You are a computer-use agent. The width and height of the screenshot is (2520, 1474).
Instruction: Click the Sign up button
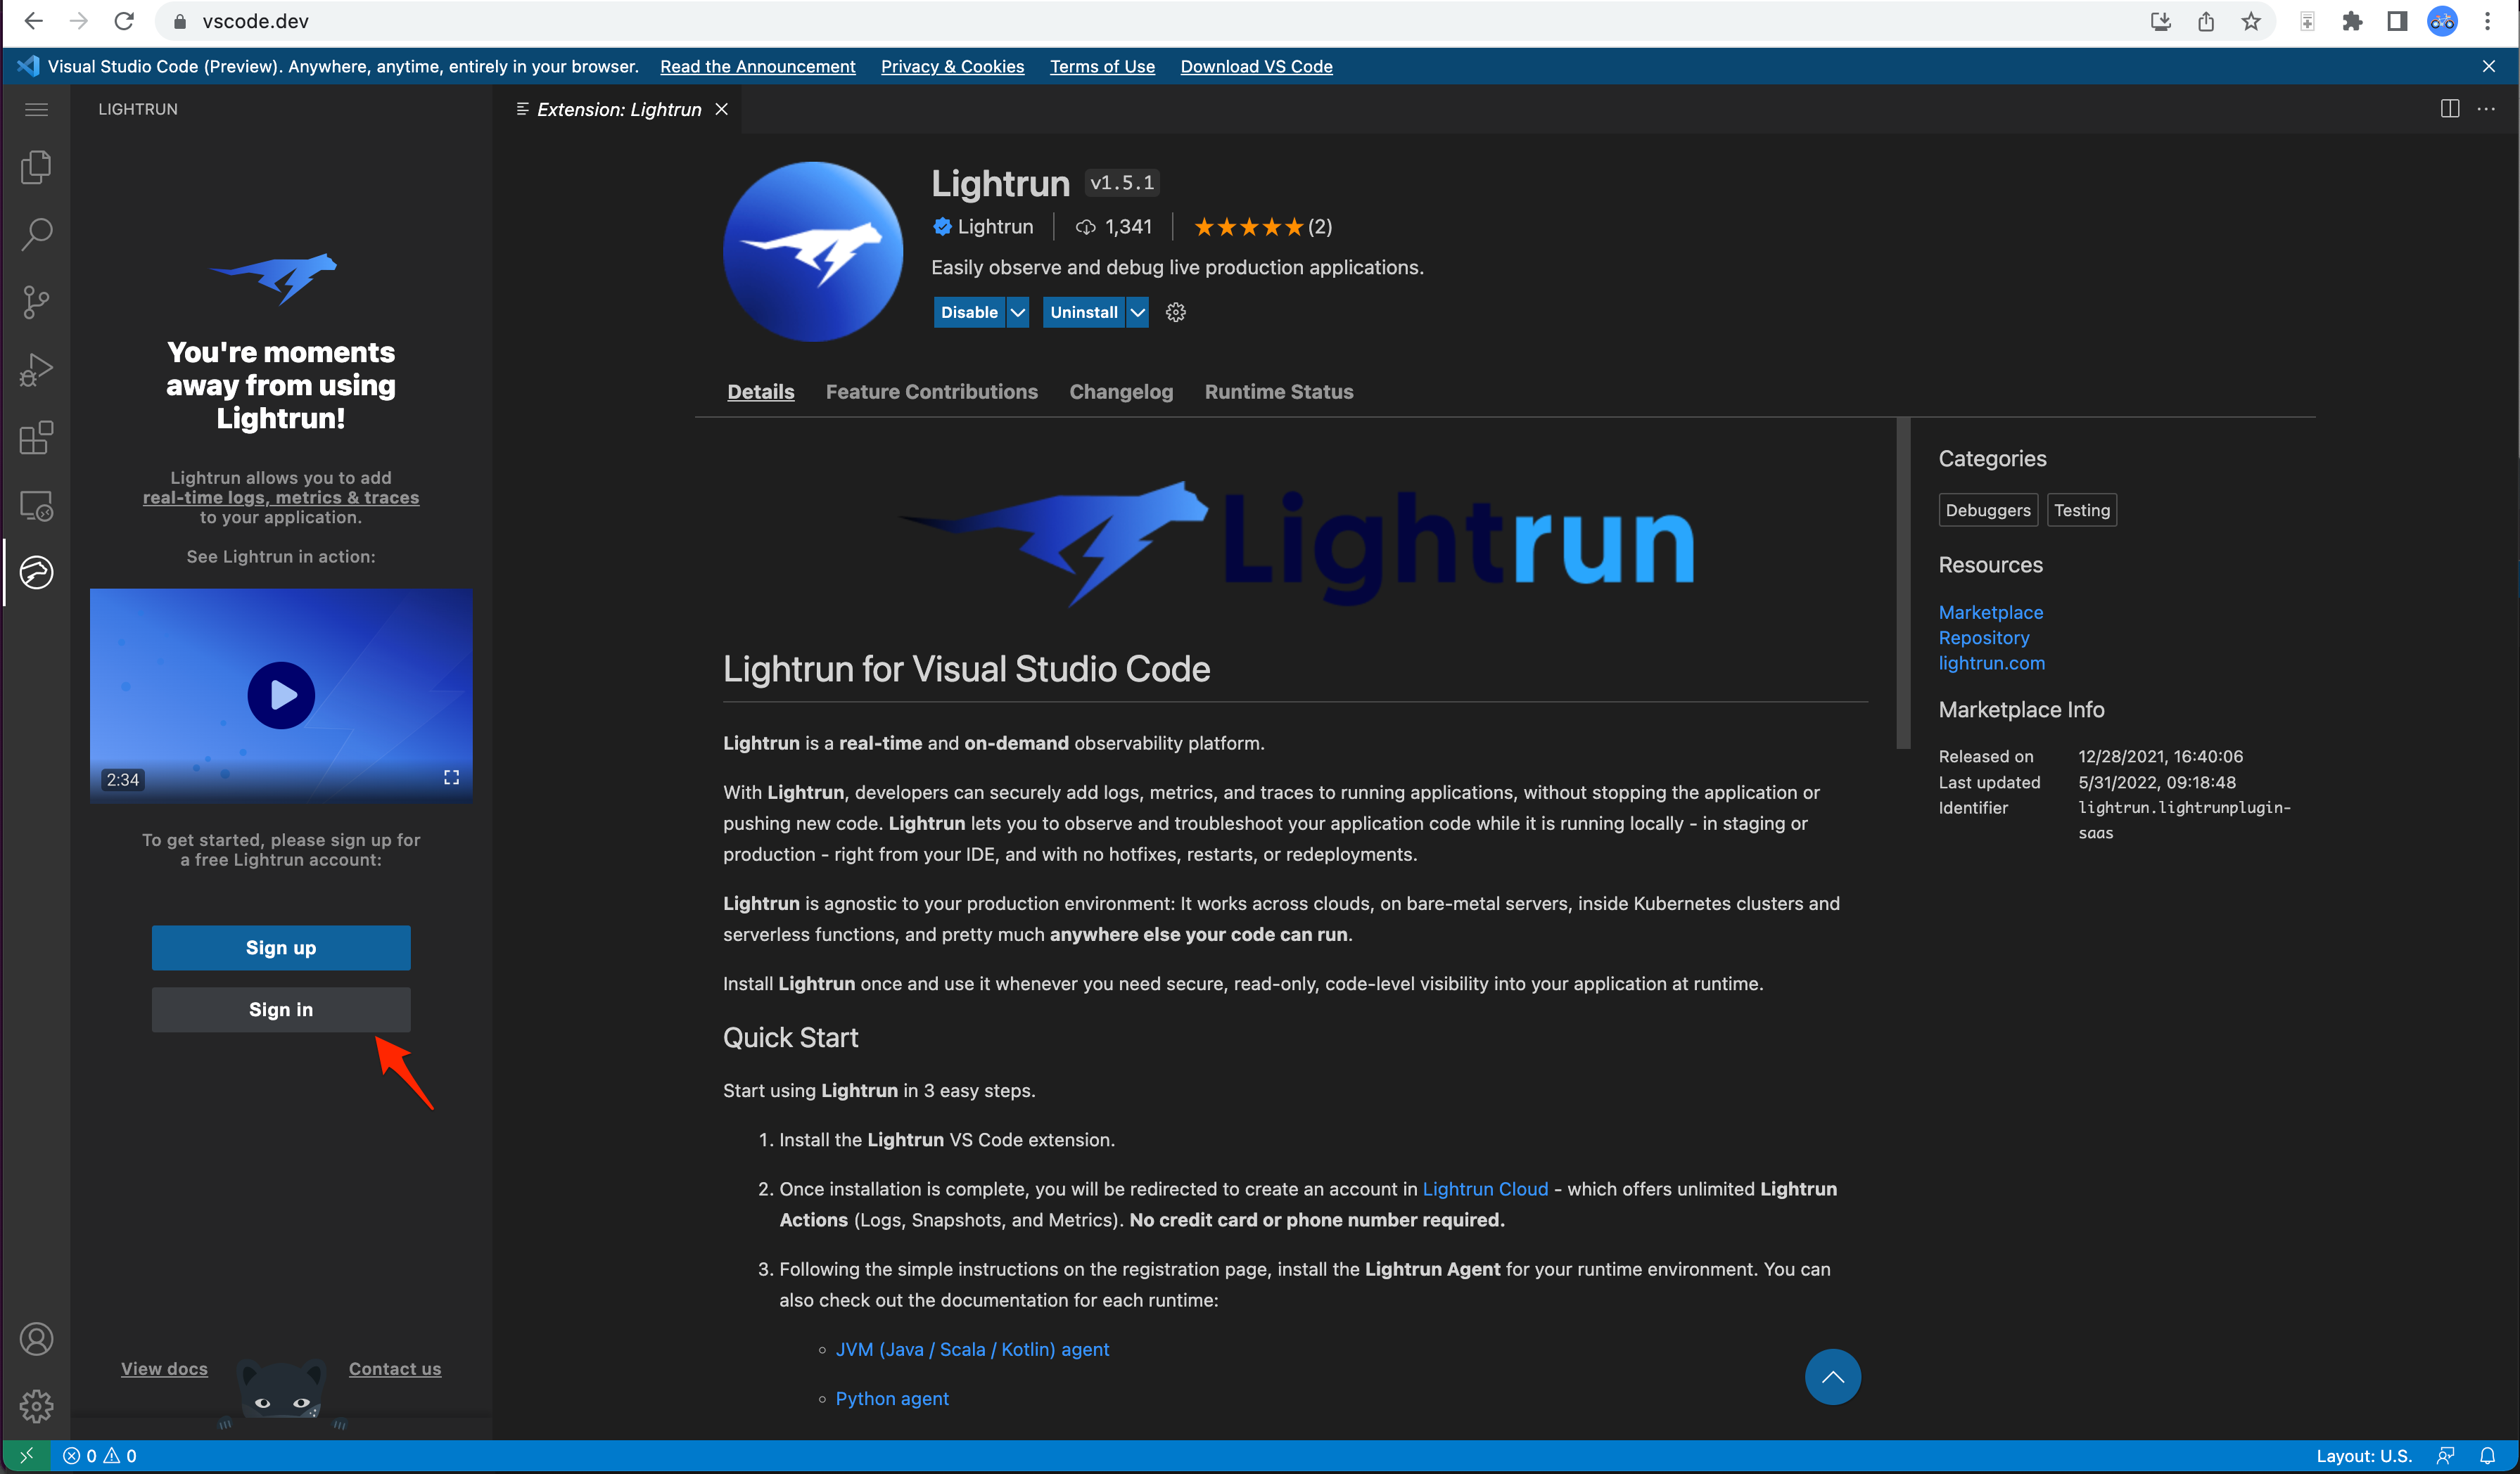pos(280,947)
